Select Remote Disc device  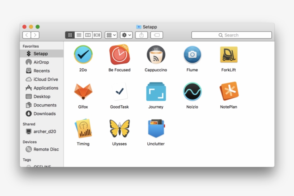pyautogui.click(x=42, y=149)
